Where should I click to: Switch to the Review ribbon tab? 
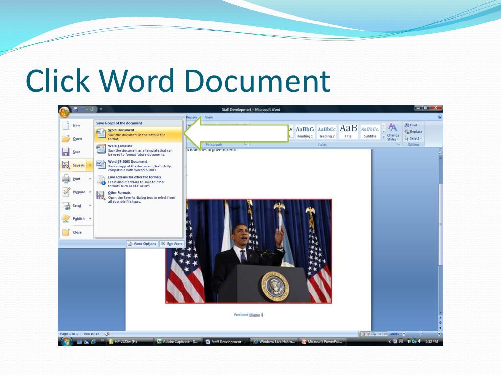191,117
